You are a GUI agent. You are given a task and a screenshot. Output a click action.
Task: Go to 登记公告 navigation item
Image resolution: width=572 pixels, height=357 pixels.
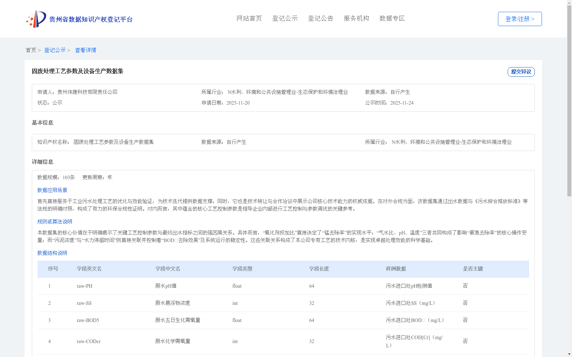[321, 18]
